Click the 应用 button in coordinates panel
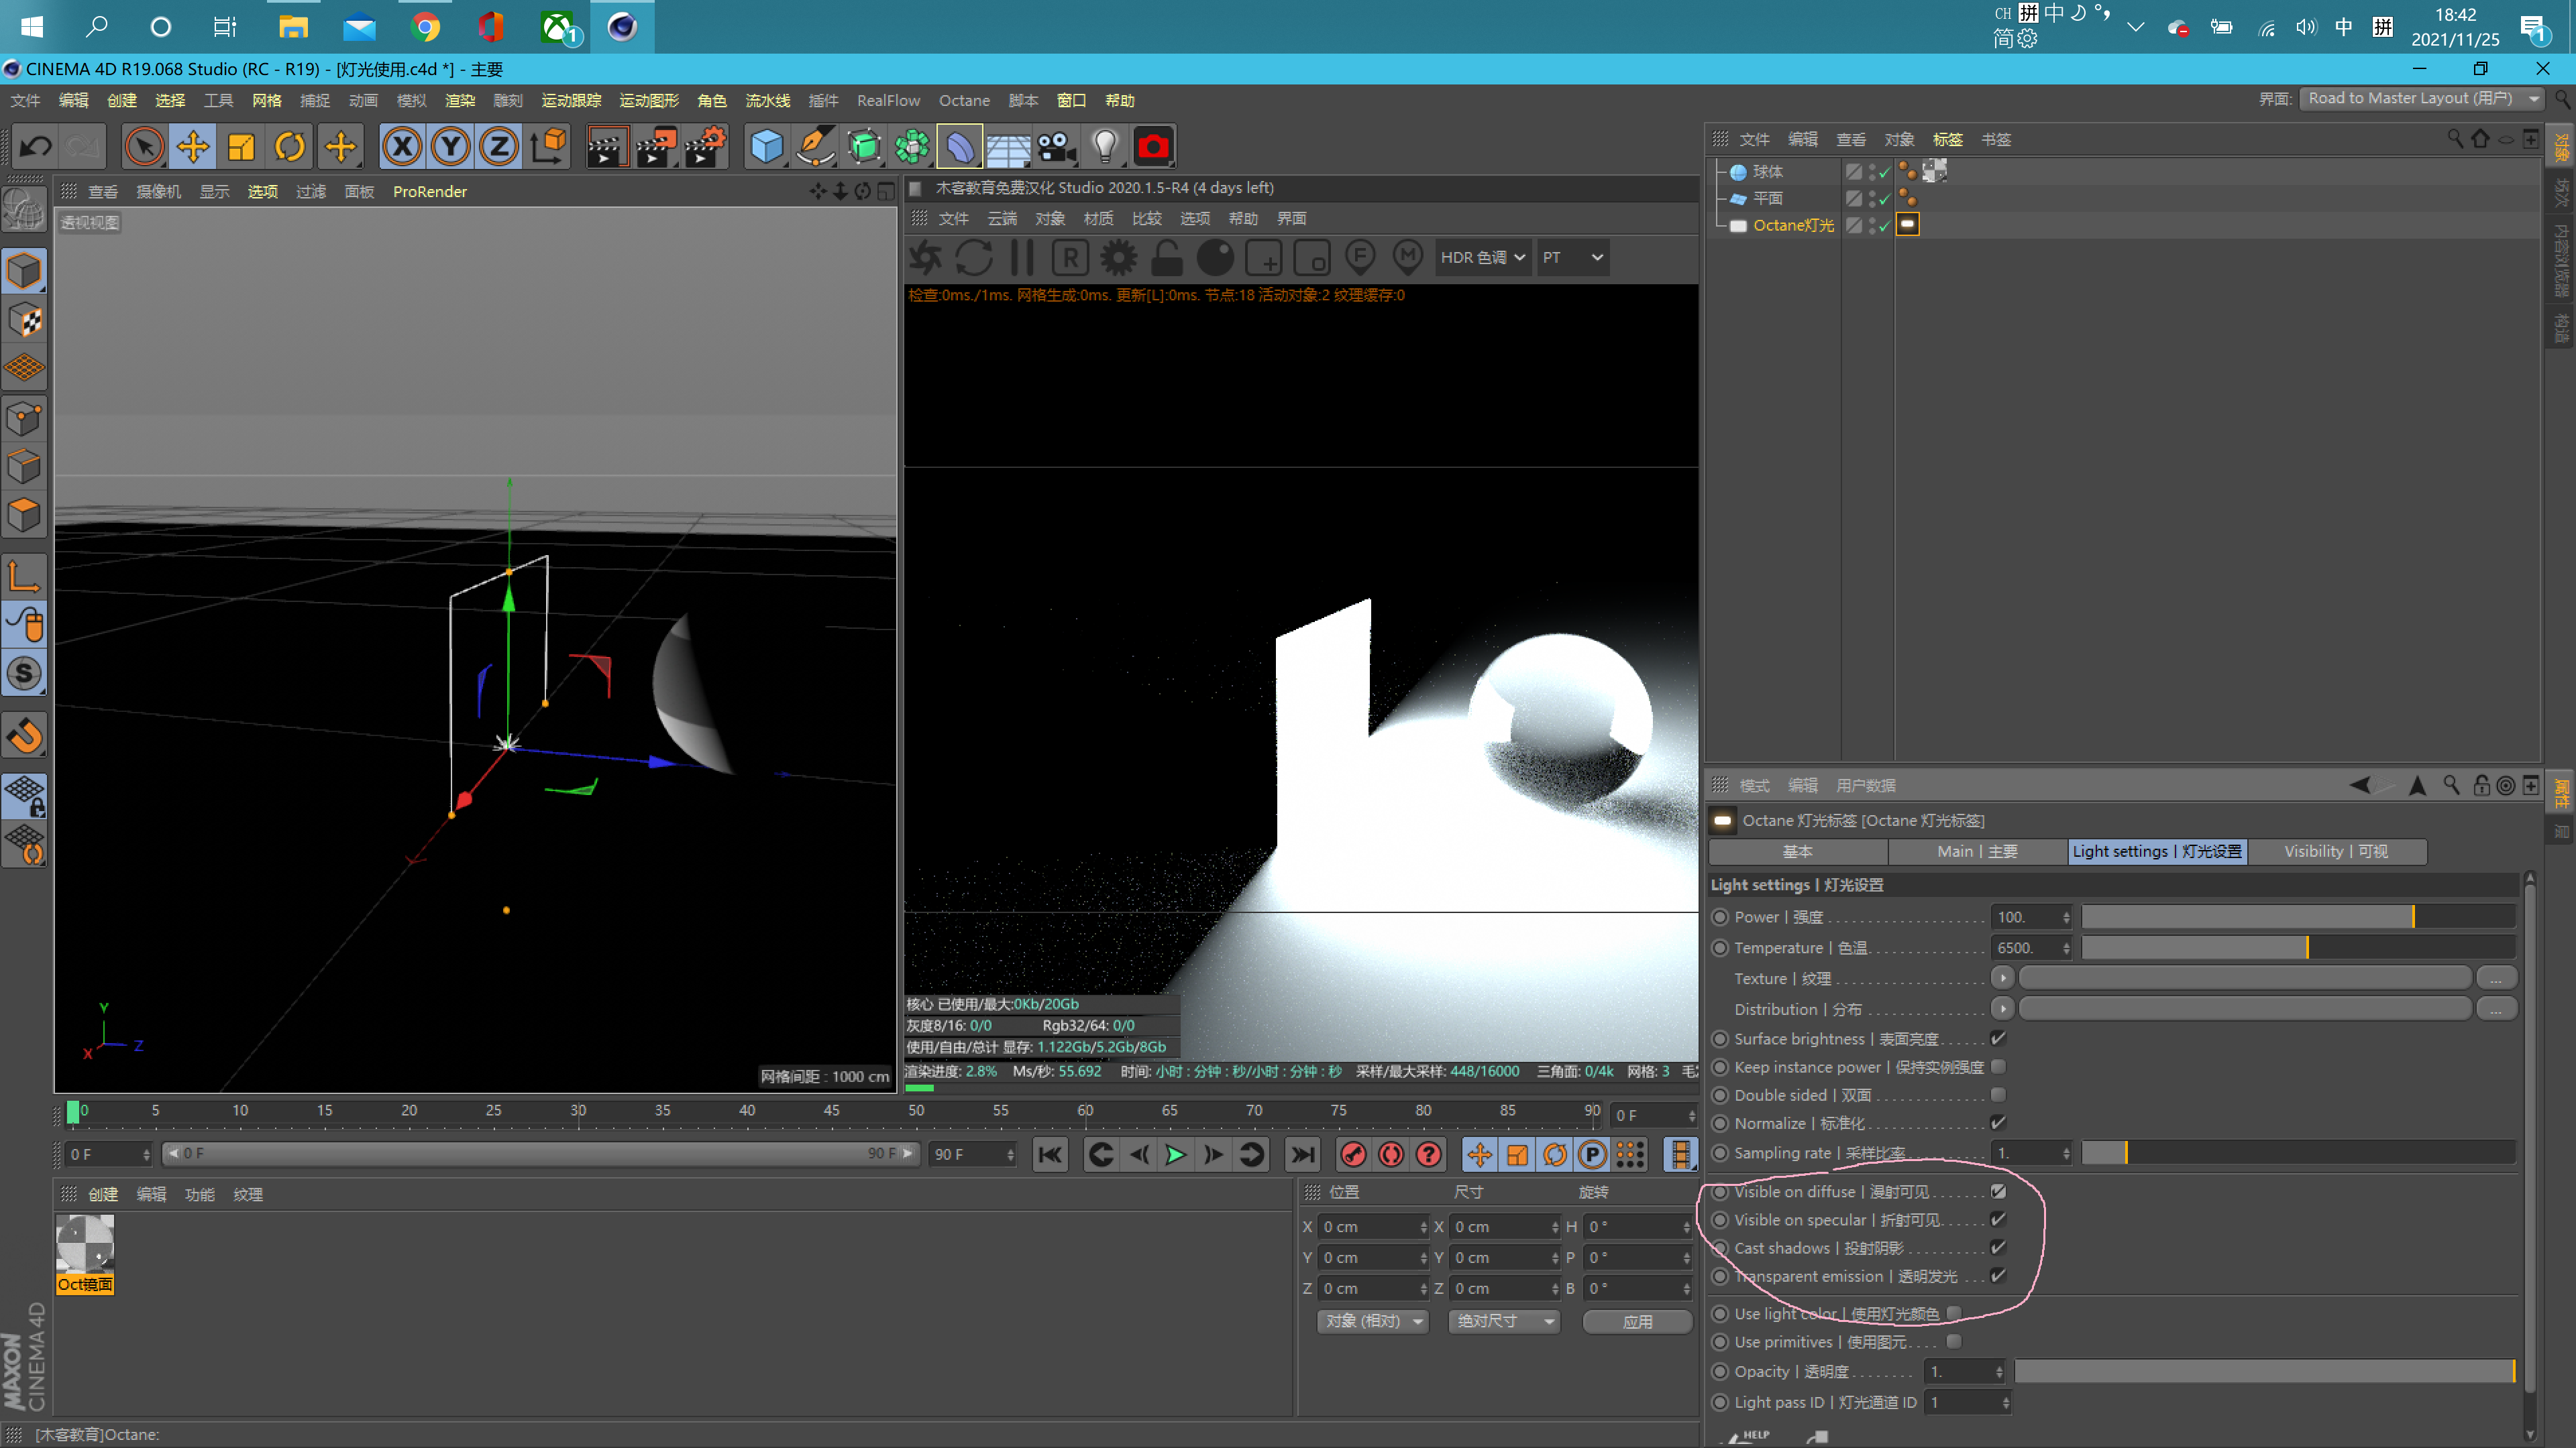Image resolution: width=2576 pixels, height=1448 pixels. pyautogui.click(x=1637, y=1321)
